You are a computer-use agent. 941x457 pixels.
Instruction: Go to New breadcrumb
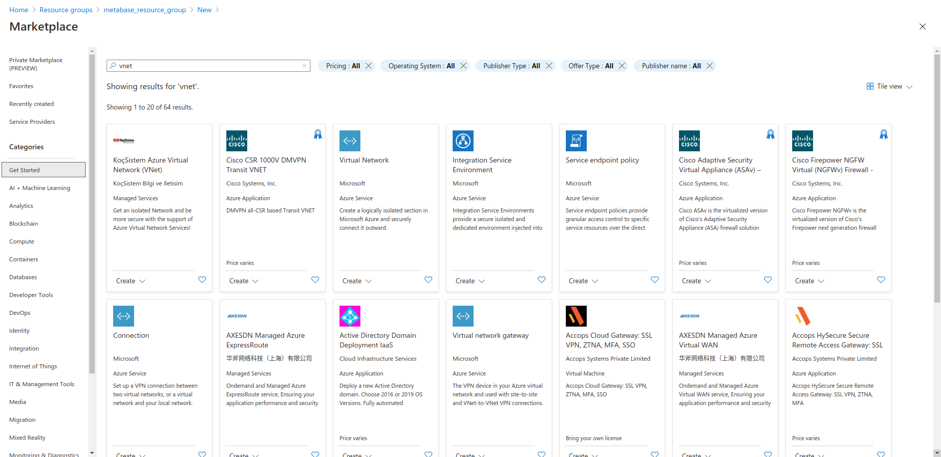(x=204, y=10)
